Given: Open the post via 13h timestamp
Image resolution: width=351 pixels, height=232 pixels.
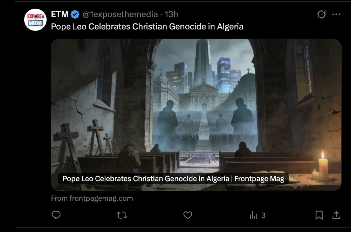Looking at the screenshot, I should (x=171, y=14).
